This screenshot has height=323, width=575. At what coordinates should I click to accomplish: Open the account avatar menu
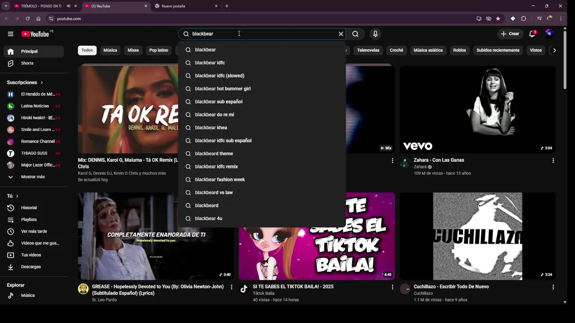click(548, 34)
